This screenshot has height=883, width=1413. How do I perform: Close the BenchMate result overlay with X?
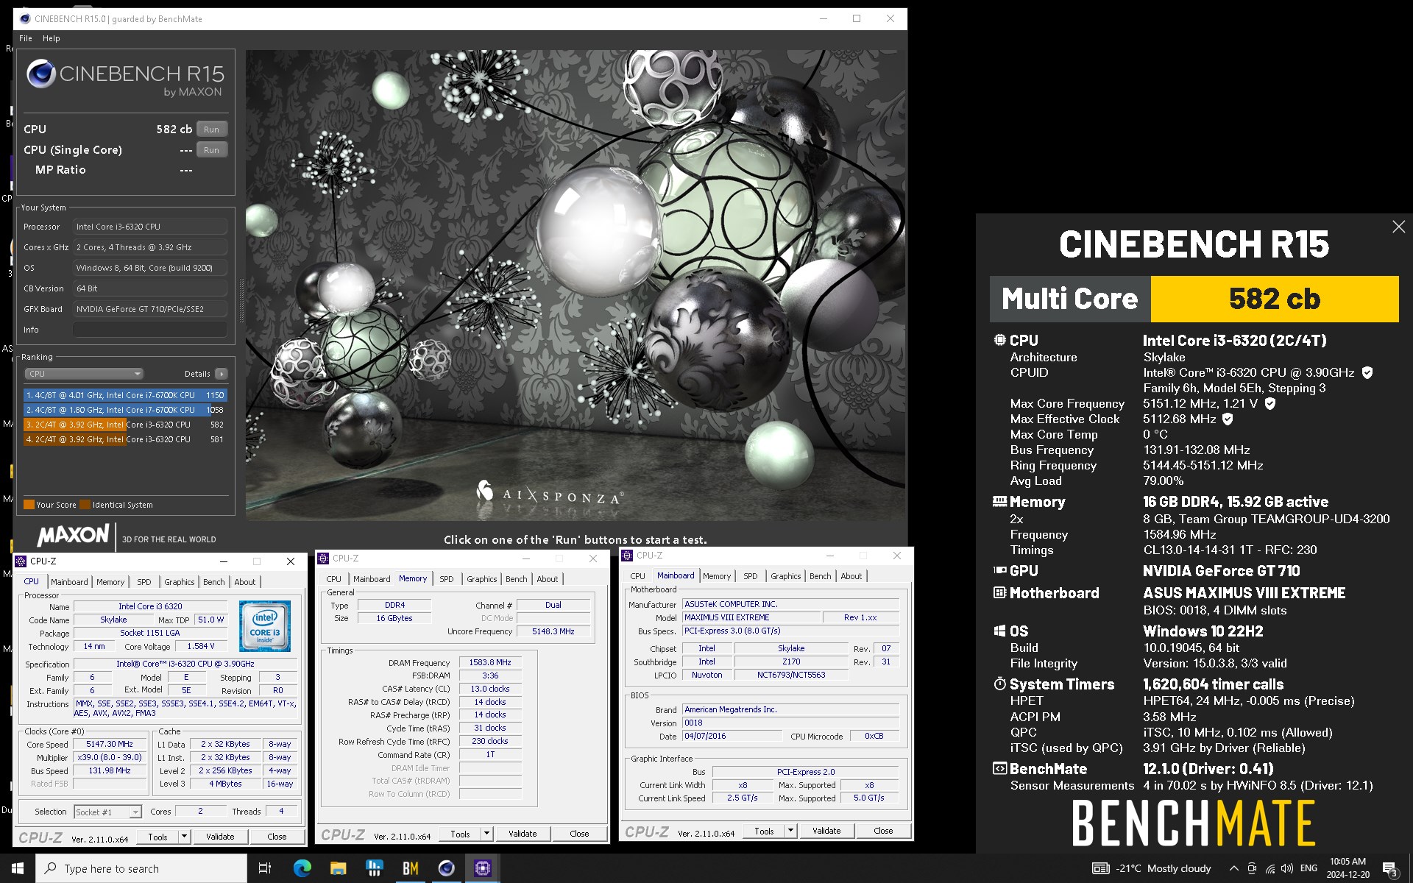click(x=1398, y=227)
